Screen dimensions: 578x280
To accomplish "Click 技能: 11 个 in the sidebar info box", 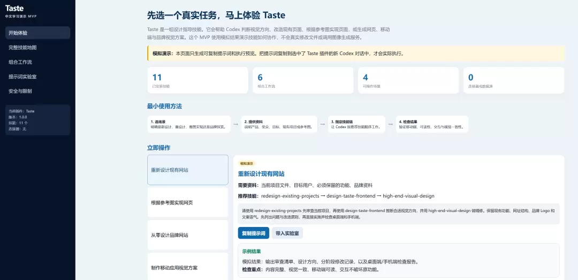I will (18, 123).
